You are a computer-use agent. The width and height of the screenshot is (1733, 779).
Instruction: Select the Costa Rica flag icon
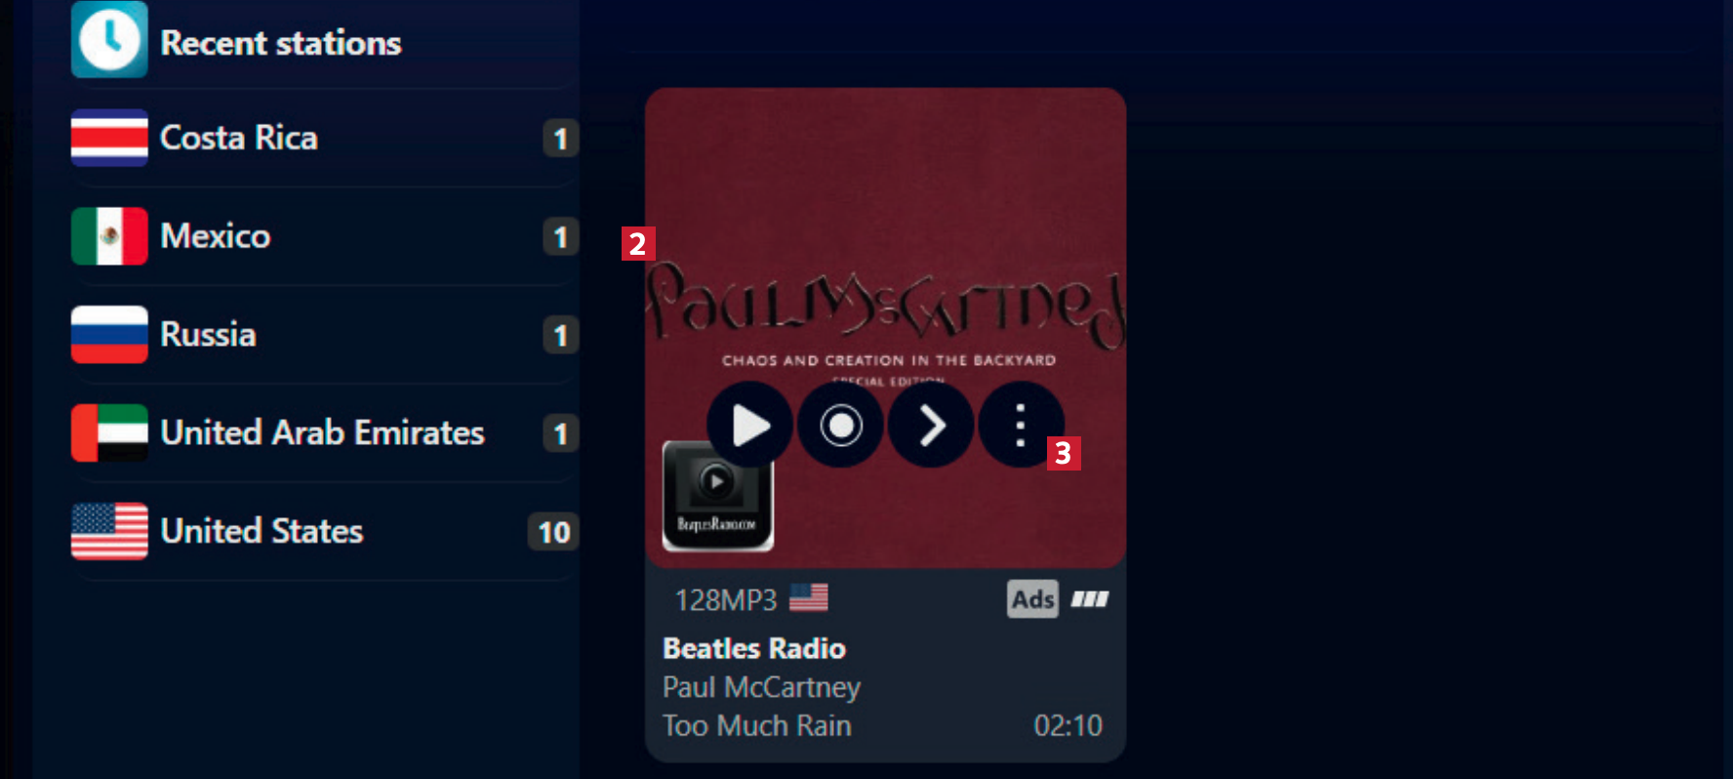109,138
